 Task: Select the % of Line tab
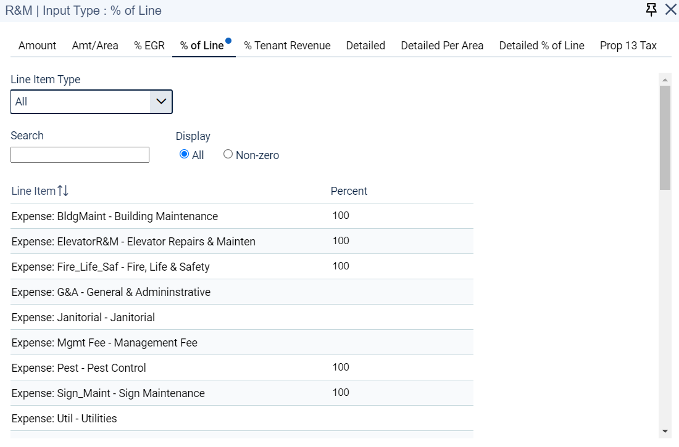pyautogui.click(x=202, y=46)
